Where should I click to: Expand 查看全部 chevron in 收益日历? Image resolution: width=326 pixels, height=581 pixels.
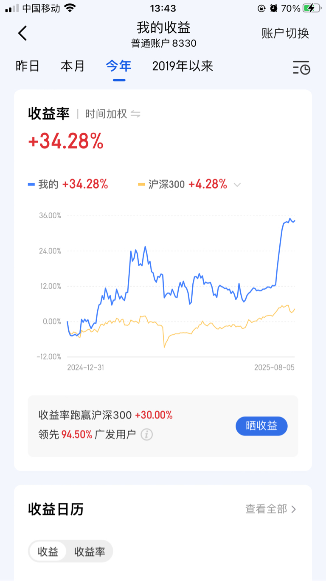coord(294,509)
